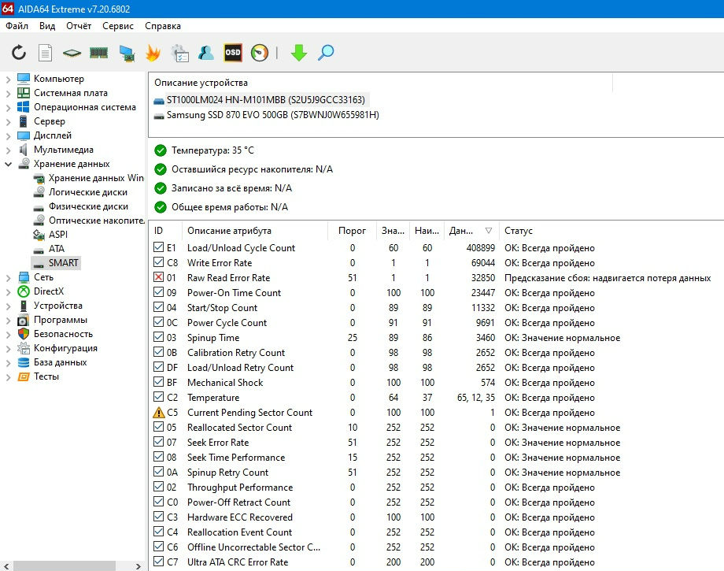Click the OSD panel icon
The image size is (724, 571).
pos(233,53)
